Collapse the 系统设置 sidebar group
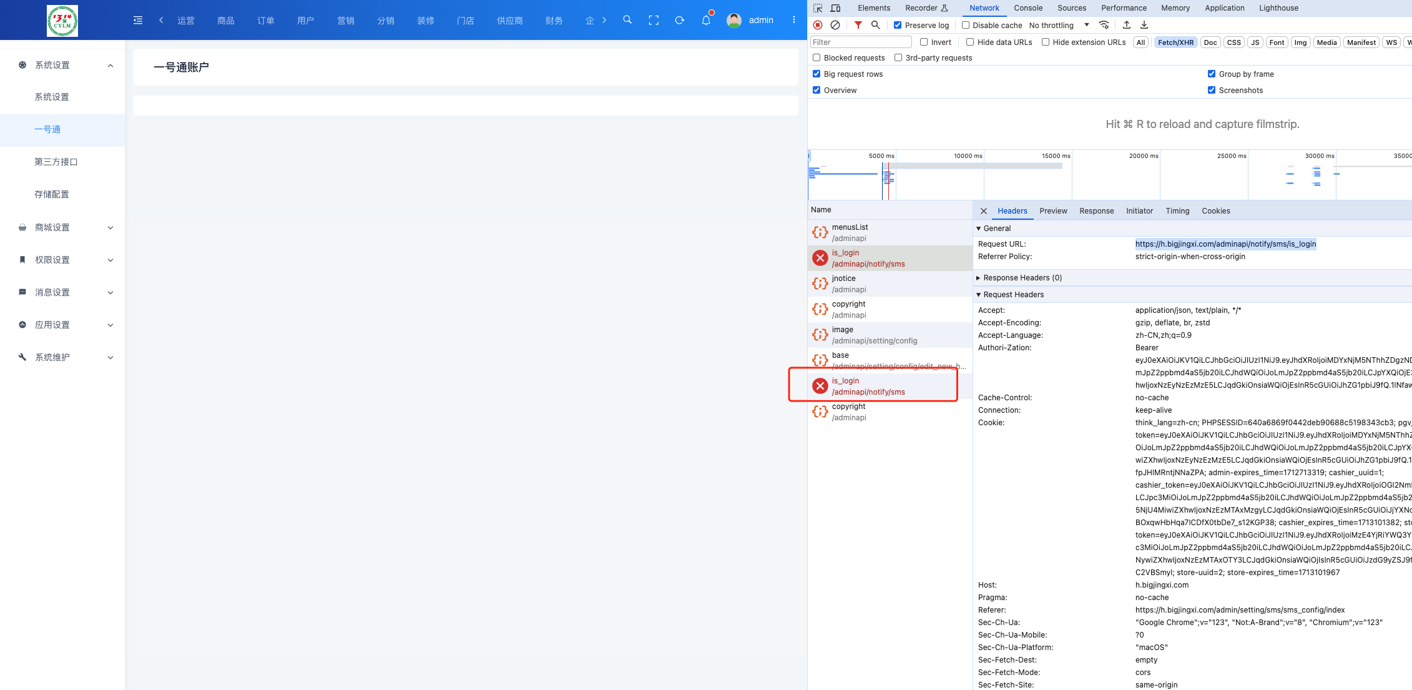The height and width of the screenshot is (690, 1412). 110,66
